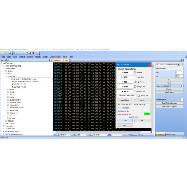Collapse the All Devices tree node
Image resolution: width=187 pixels, height=187 pixels.
click(x=1, y=63)
